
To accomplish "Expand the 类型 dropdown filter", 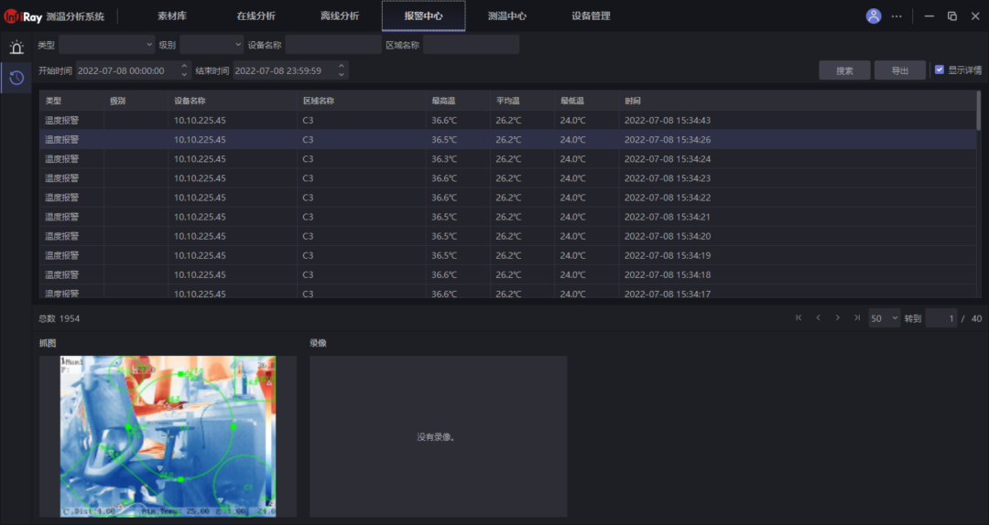I will [x=107, y=45].
